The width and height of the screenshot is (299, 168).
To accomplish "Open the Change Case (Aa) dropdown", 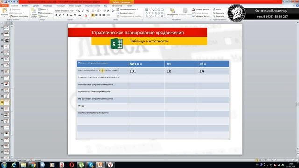I will coord(80,15).
